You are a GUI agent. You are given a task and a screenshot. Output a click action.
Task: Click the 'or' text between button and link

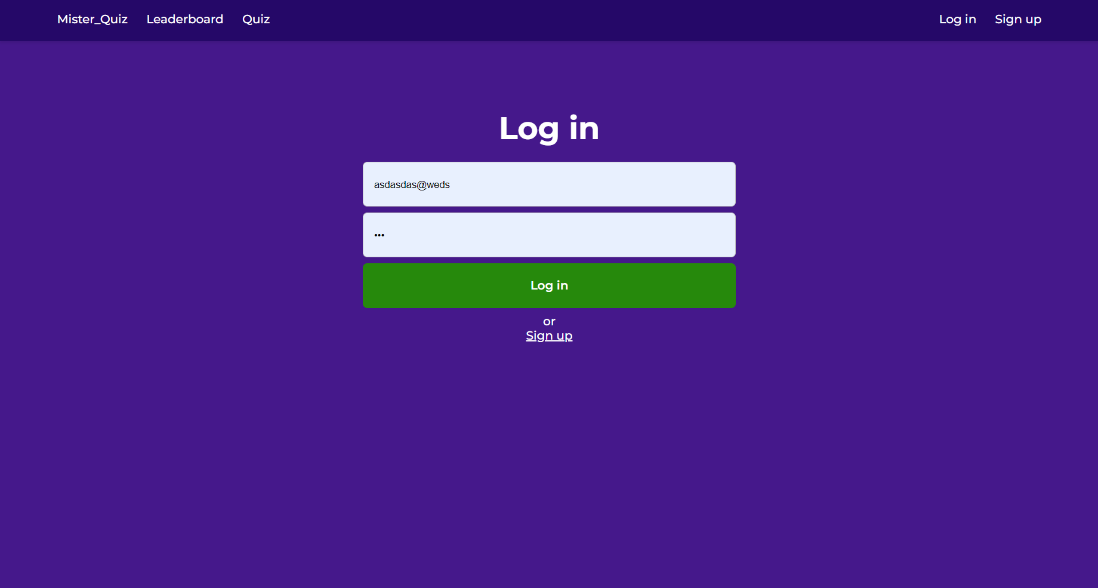point(548,321)
